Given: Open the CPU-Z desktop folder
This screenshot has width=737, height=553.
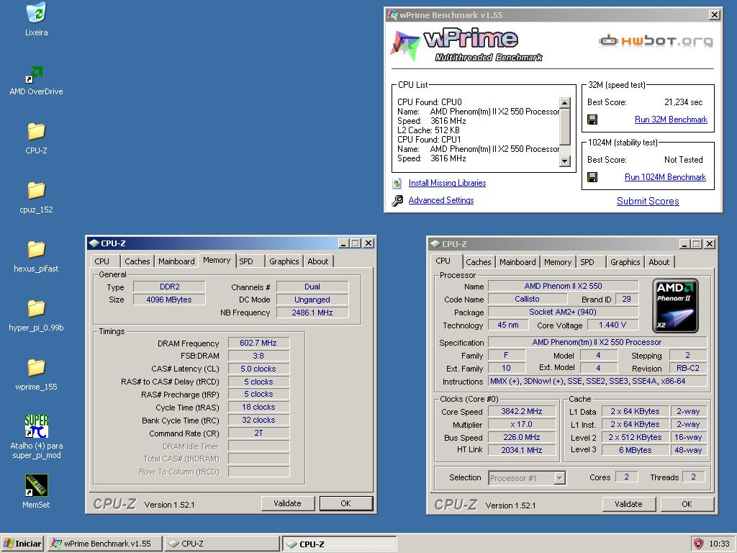Looking at the screenshot, I should click(x=36, y=132).
